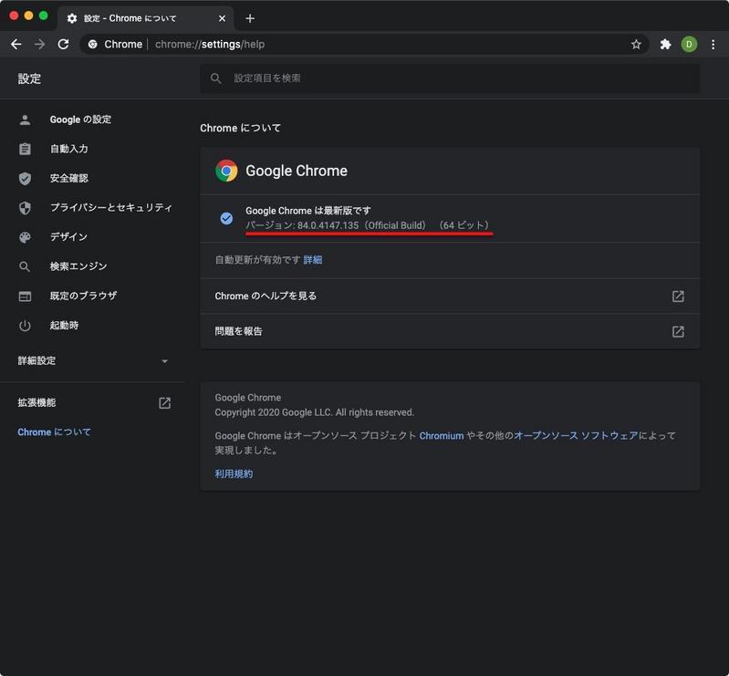
Task: Click the Chrome site info icon in address bar
Action: click(x=93, y=44)
